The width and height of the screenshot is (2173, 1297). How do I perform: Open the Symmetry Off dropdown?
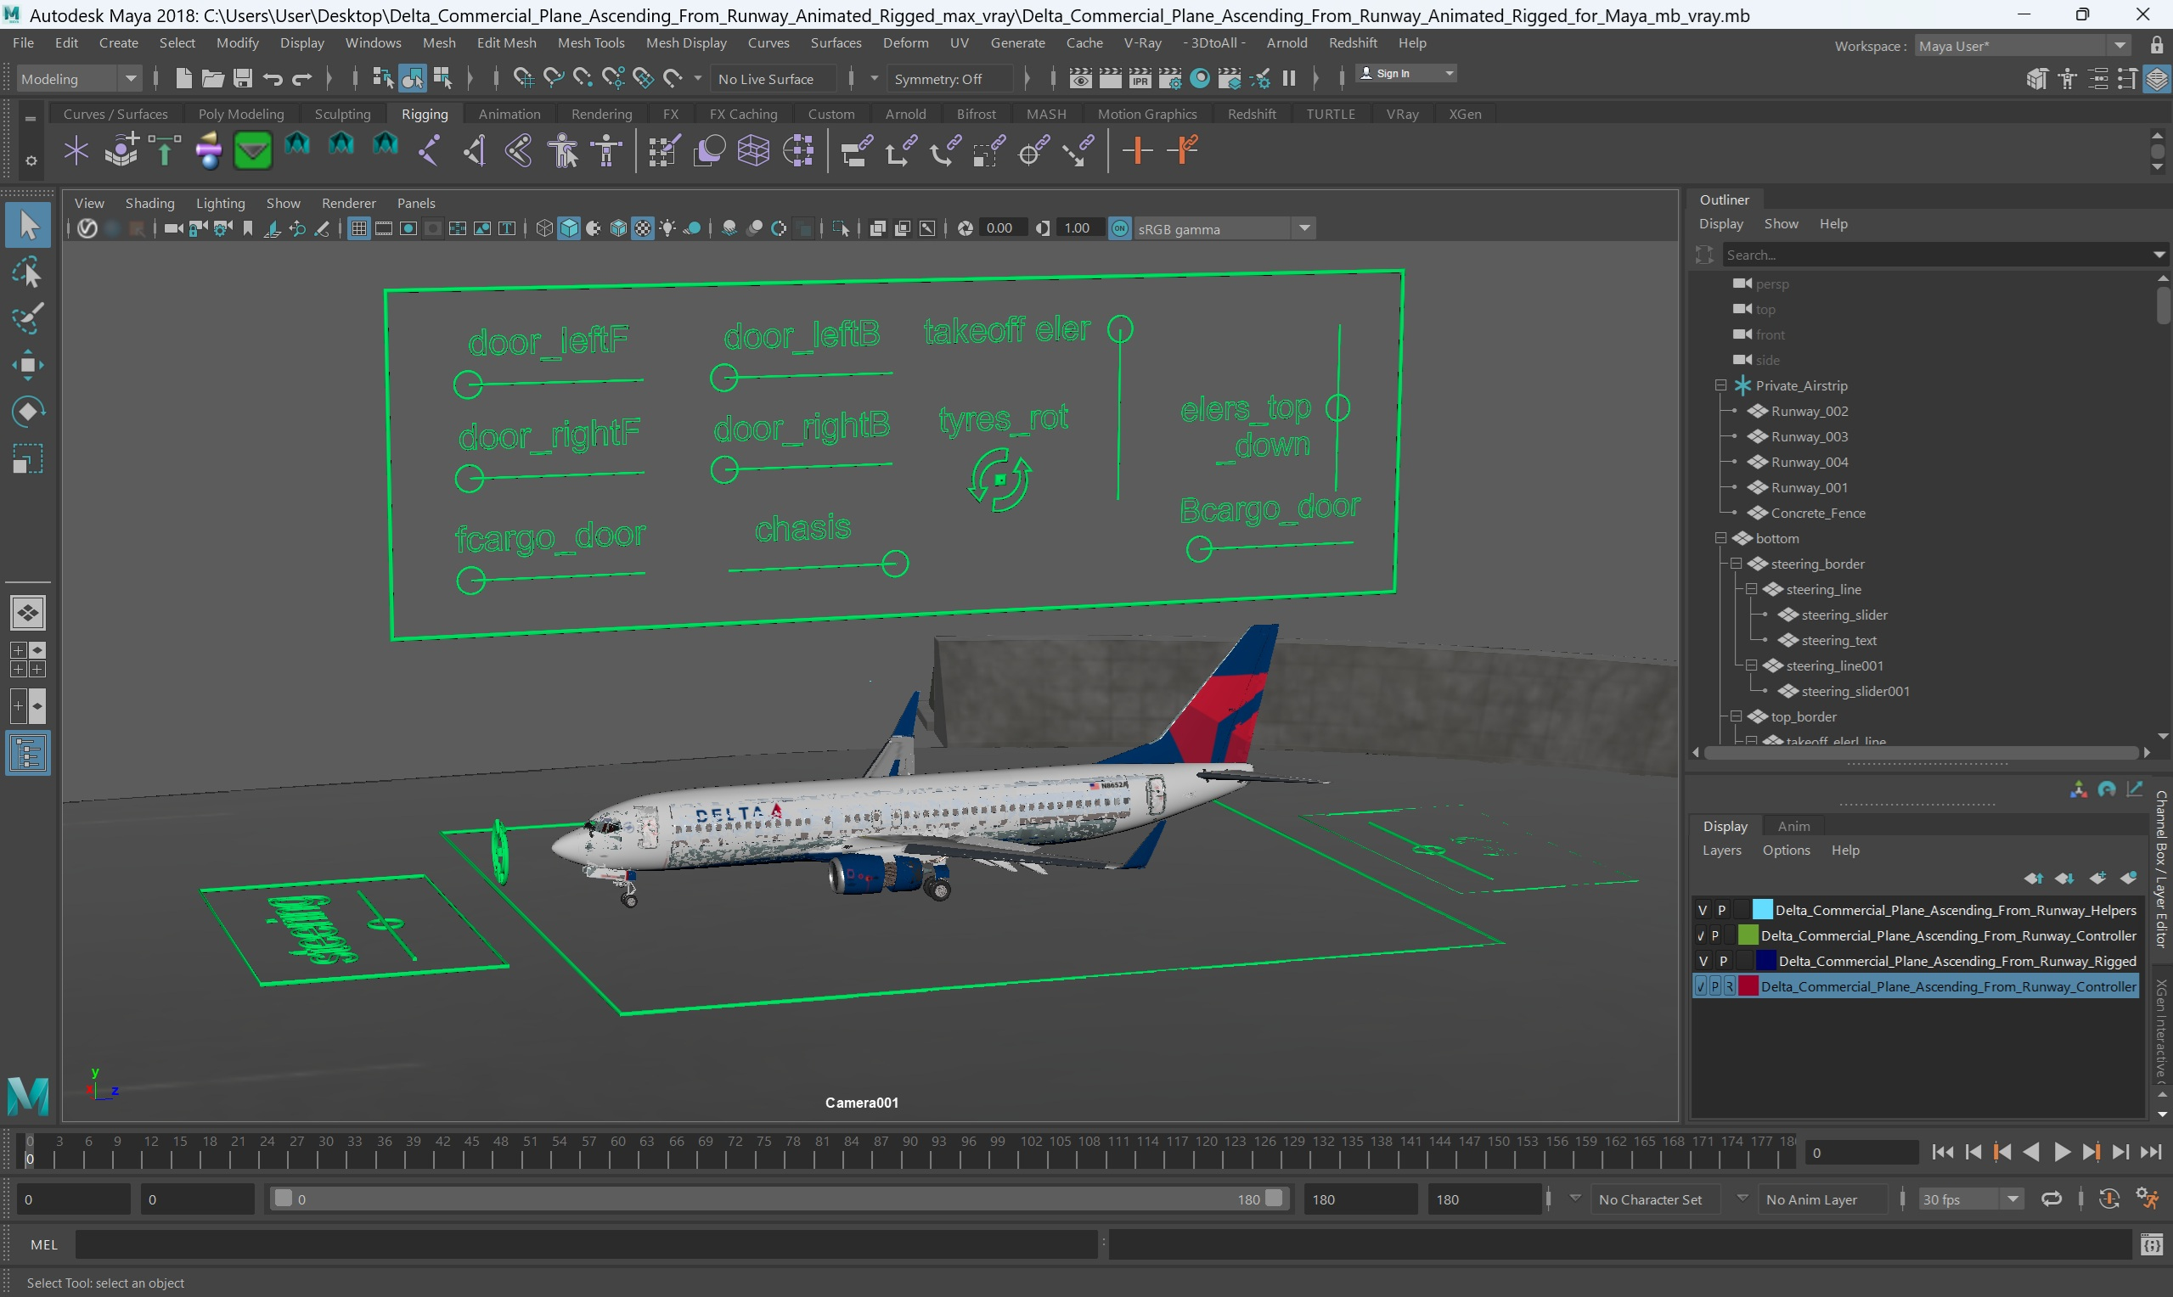[949, 79]
